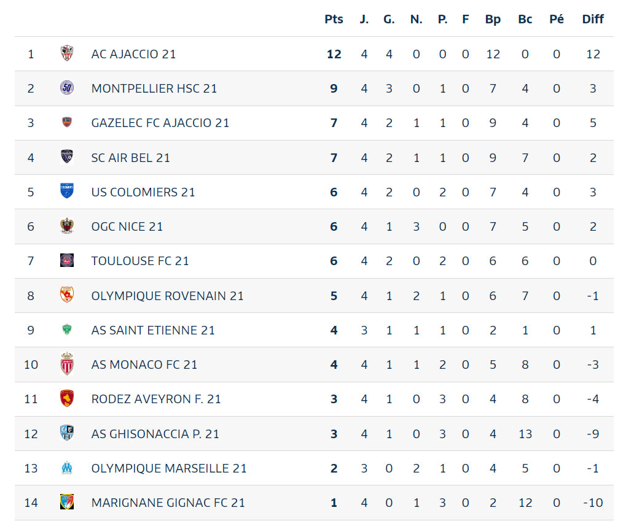
Task: Click the AC Ajaccio points value 12
Action: pyautogui.click(x=334, y=54)
